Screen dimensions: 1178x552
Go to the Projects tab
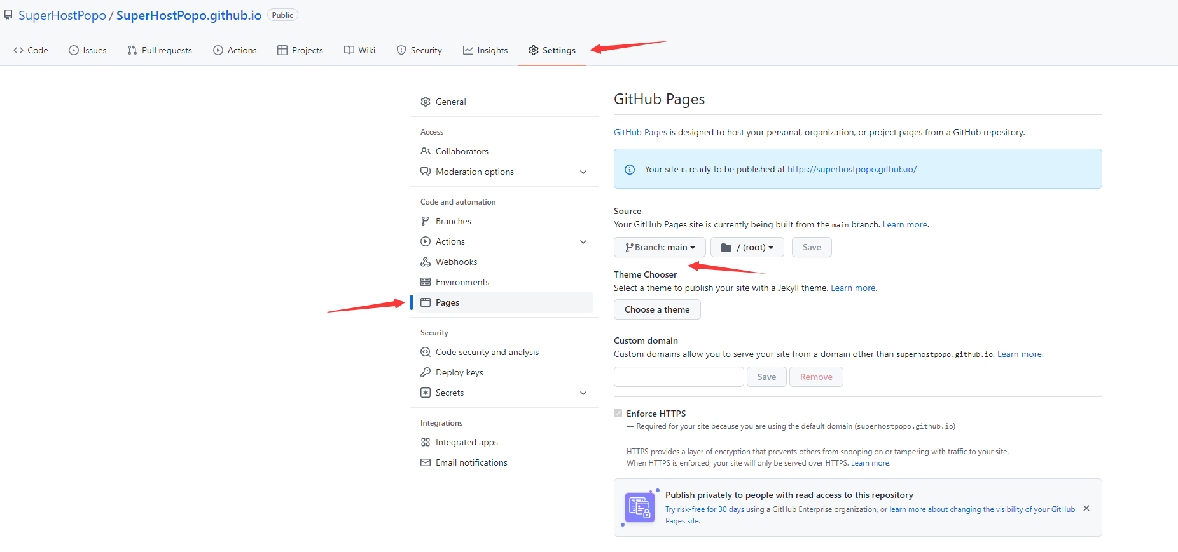300,50
